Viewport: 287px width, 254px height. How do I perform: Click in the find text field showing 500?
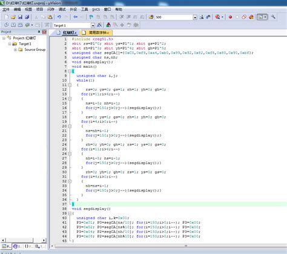(x=174, y=18)
